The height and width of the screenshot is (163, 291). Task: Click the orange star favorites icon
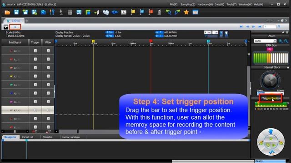tap(186, 12)
